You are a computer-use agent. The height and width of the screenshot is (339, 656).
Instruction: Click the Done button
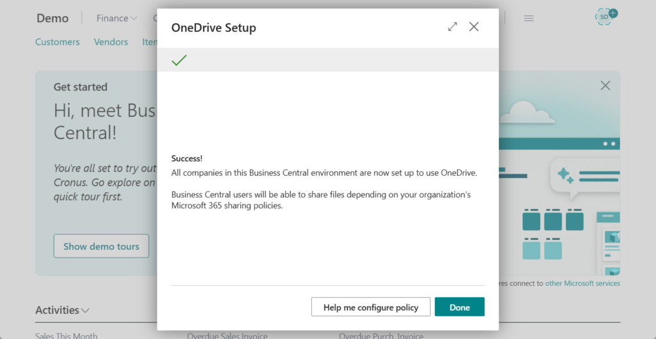coord(459,307)
